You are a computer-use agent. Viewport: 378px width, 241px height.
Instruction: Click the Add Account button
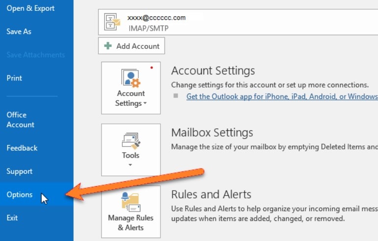point(132,46)
